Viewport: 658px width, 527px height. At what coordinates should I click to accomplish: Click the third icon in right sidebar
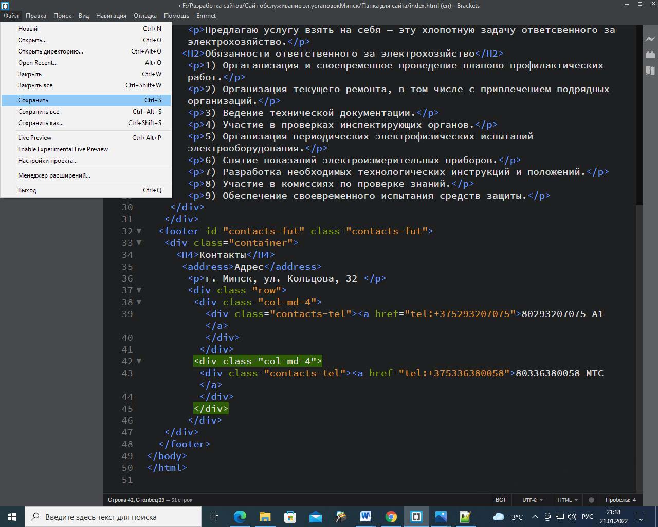pyautogui.click(x=650, y=71)
